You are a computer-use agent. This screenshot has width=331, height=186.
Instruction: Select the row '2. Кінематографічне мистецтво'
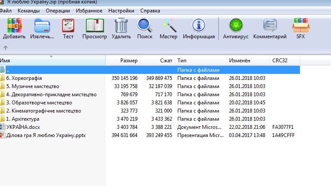(150, 111)
